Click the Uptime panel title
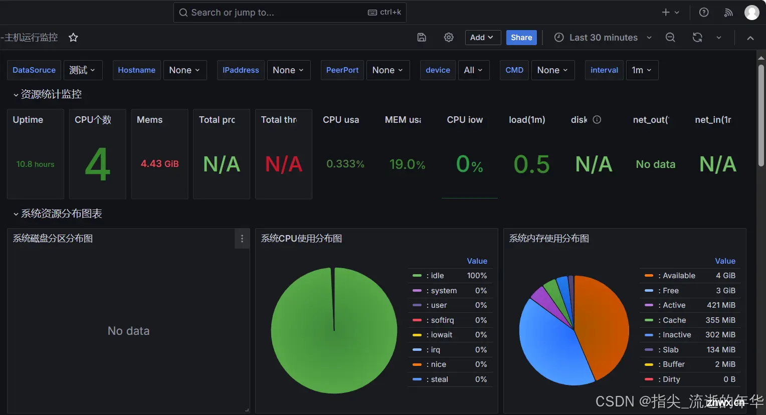The width and height of the screenshot is (766, 415). coord(28,120)
